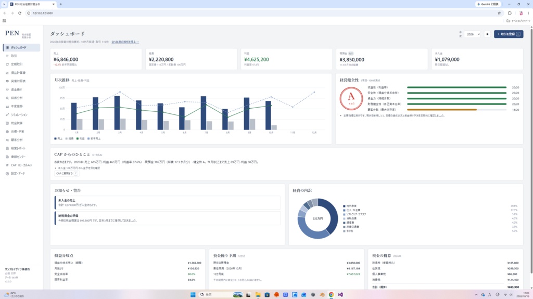
Task: Click the 収益性（利益率） score bar
Action: tap(457, 87)
